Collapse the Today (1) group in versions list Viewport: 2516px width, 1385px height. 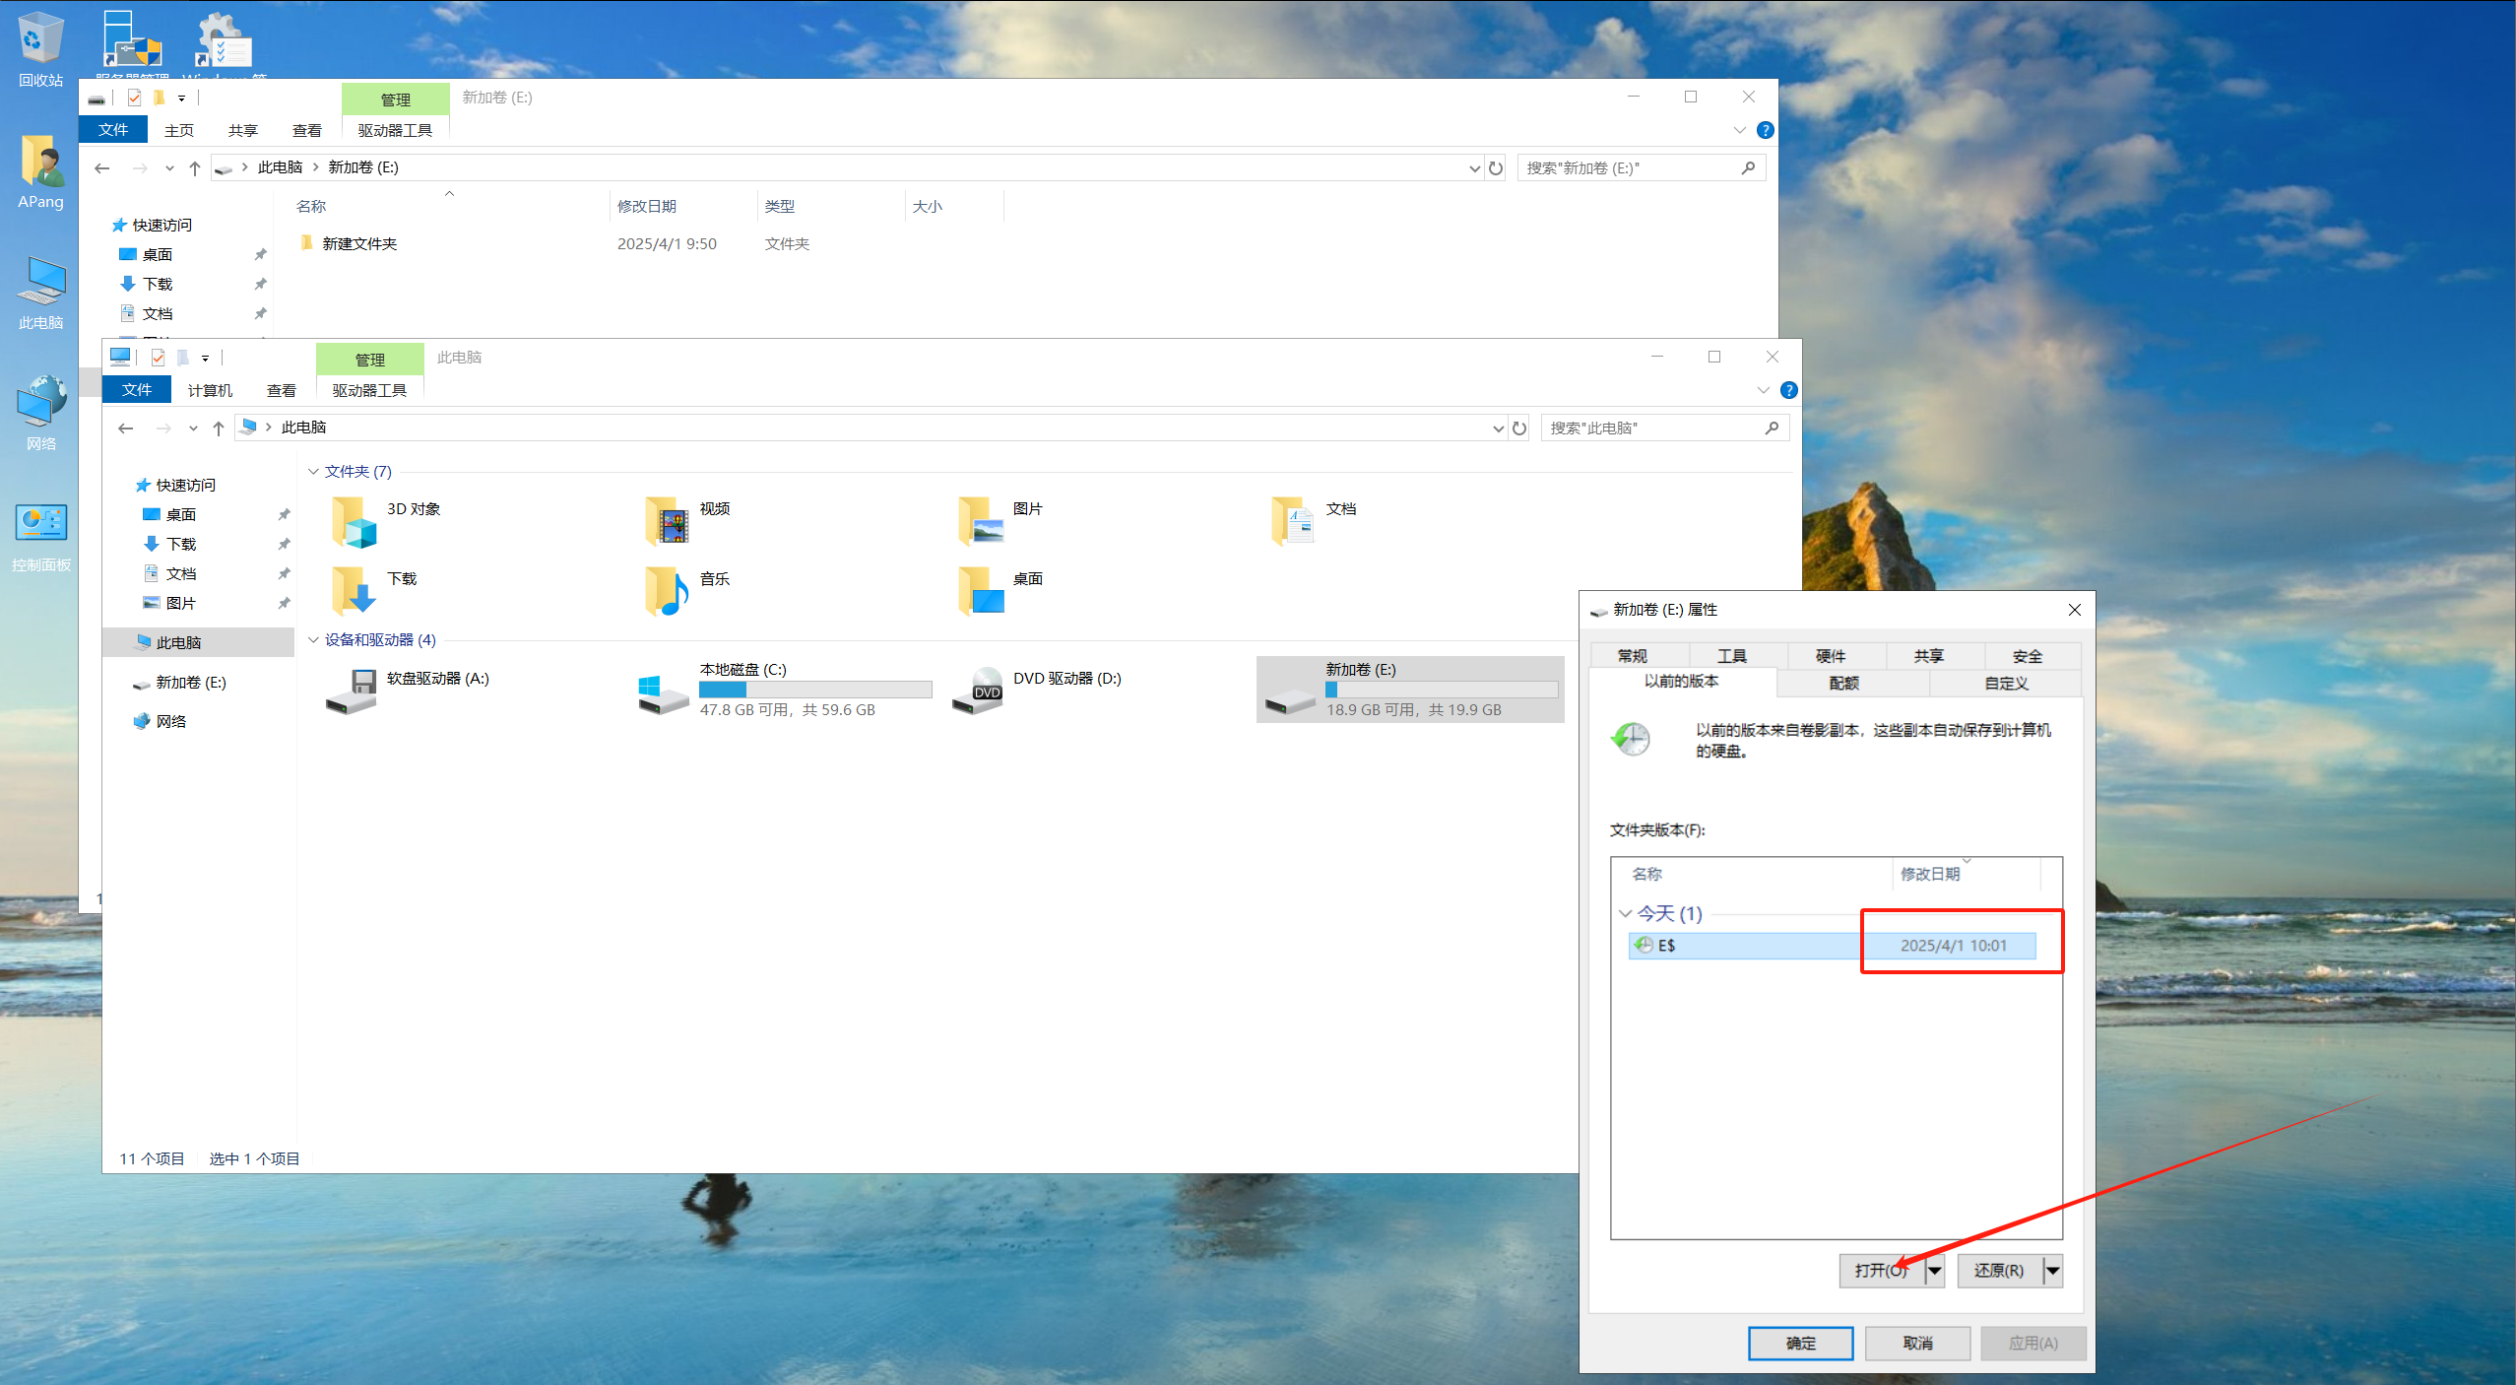1625,914
